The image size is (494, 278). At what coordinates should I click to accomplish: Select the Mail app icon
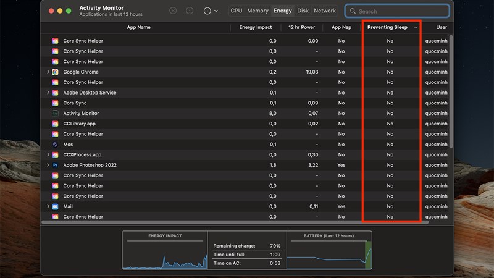tap(55, 207)
